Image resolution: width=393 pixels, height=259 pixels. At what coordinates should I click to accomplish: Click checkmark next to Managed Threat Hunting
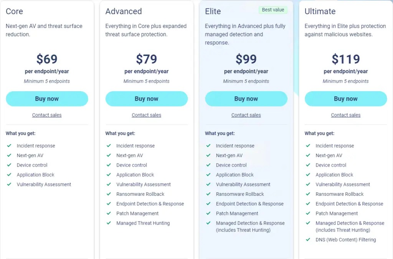[109, 223]
